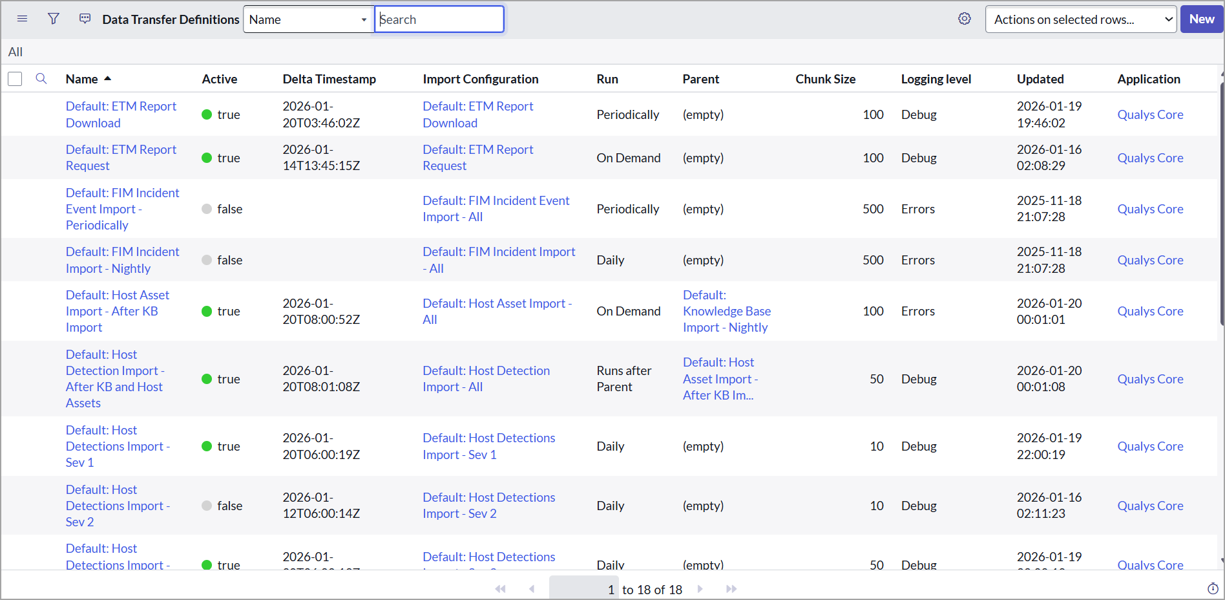This screenshot has height=600, width=1225.
Task: Open import configuration Default: Host Asset Import - All
Action: pos(497,311)
